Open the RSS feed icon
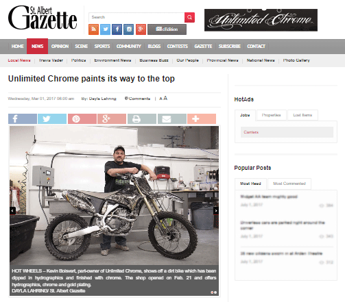 [93, 29]
